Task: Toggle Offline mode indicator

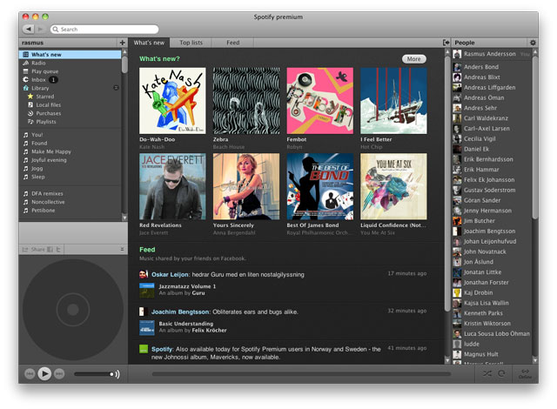Action: (525, 374)
